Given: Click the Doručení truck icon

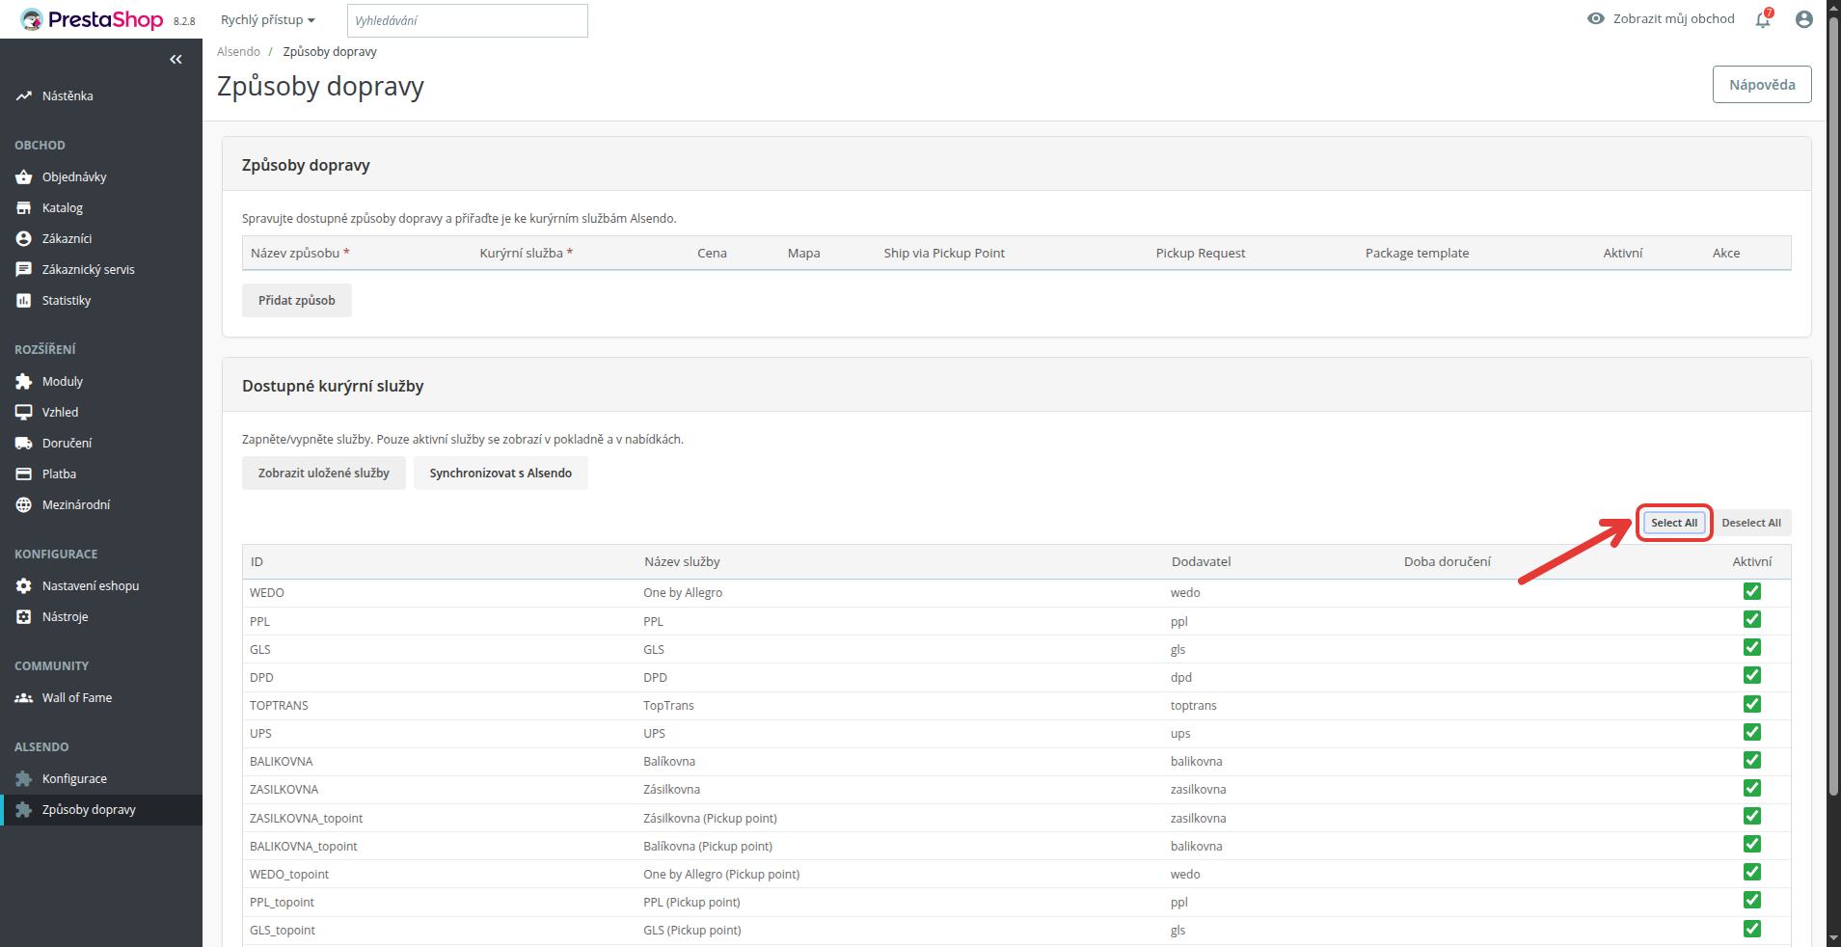Looking at the screenshot, I should pos(24,444).
